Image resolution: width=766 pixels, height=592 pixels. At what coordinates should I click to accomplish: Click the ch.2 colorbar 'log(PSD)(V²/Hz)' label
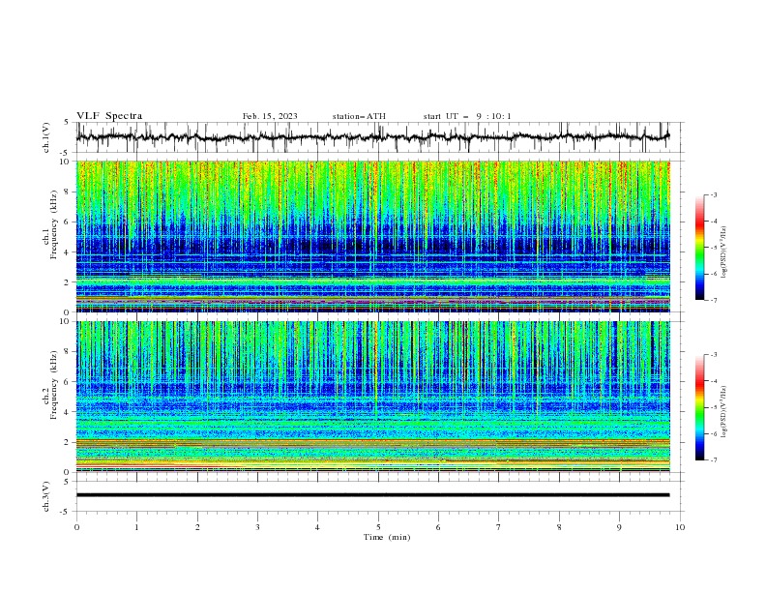(724, 412)
